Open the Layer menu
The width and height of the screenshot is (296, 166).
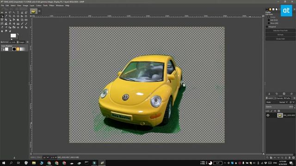pos(32,6)
